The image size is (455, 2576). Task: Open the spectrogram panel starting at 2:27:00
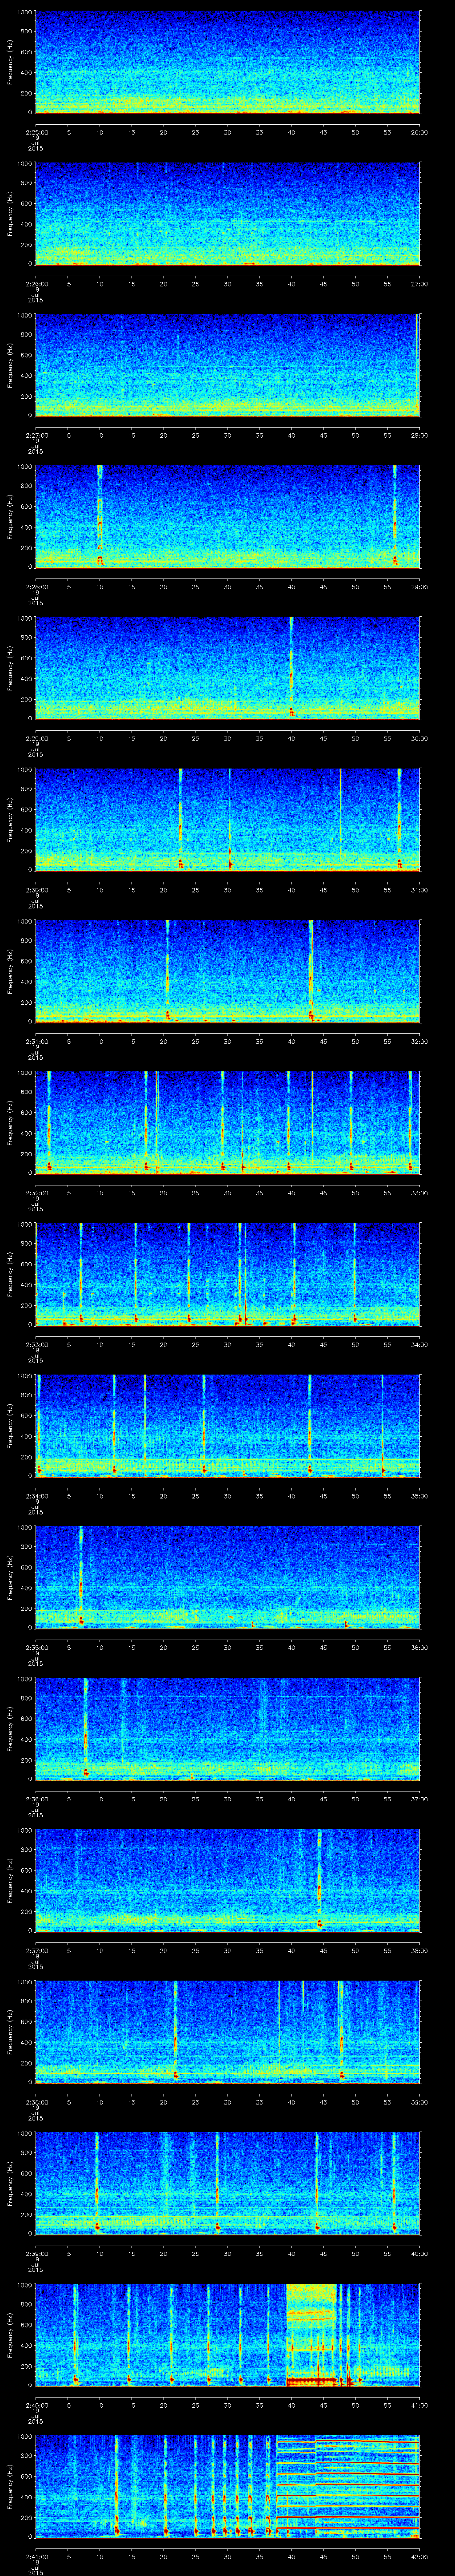tap(227, 365)
